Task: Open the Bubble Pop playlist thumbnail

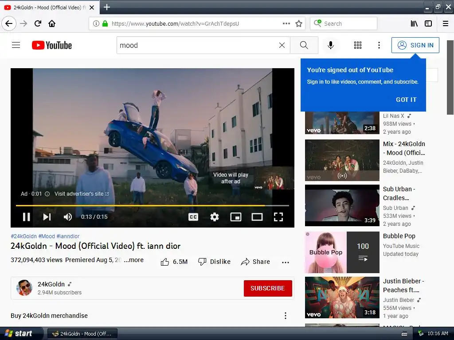Action: (342, 252)
